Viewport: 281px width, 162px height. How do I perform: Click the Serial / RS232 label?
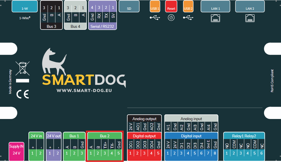tap(103, 26)
